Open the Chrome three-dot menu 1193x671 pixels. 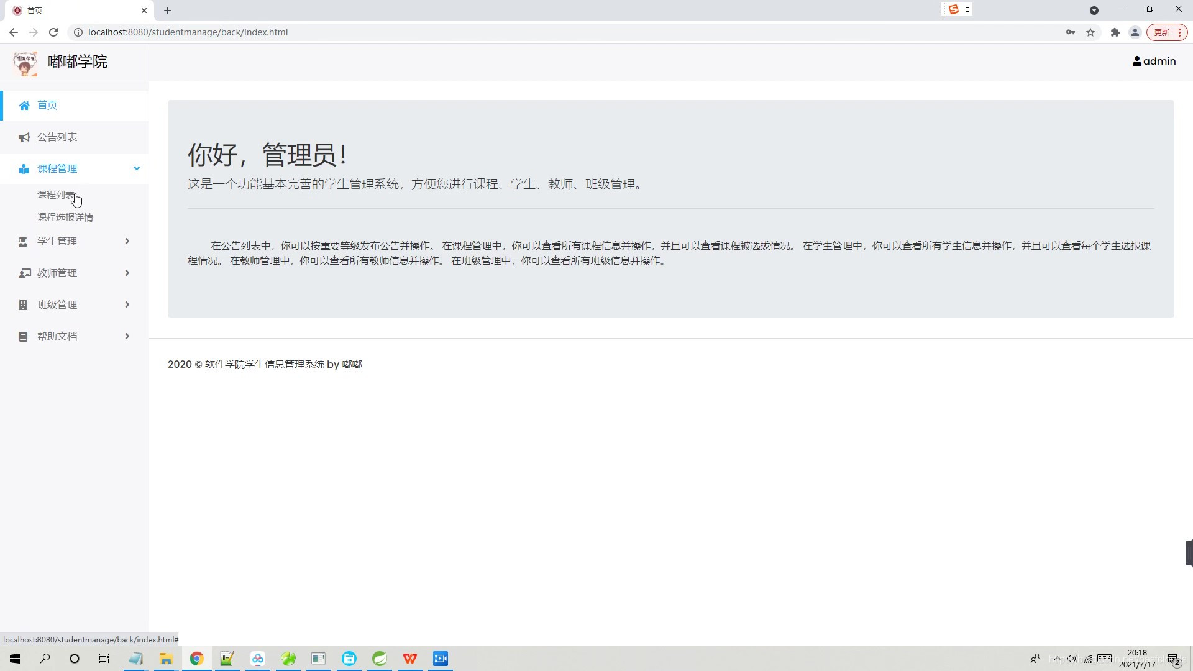[x=1178, y=32]
